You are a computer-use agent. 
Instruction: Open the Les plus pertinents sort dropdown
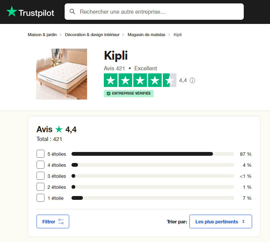[x=221, y=221]
